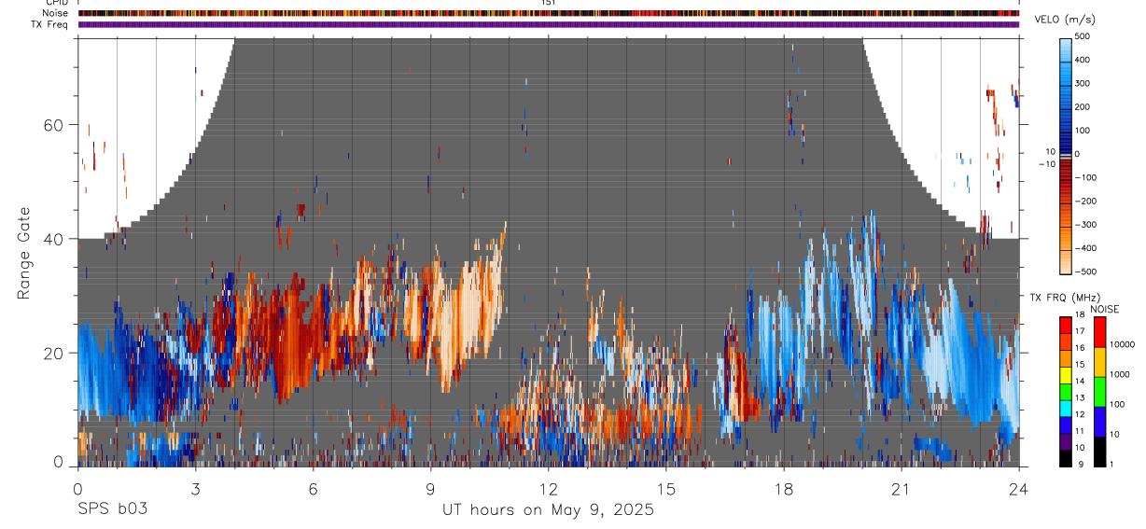Screen dimensions: 1146x529
Task: Click the 'UT hours on May 9, 2025' axis title
Action: [548, 510]
